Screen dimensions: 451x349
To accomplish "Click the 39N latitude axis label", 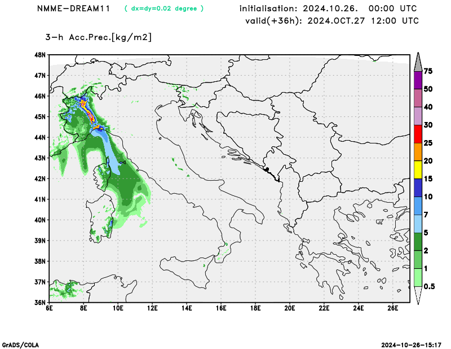I will click(x=40, y=241).
